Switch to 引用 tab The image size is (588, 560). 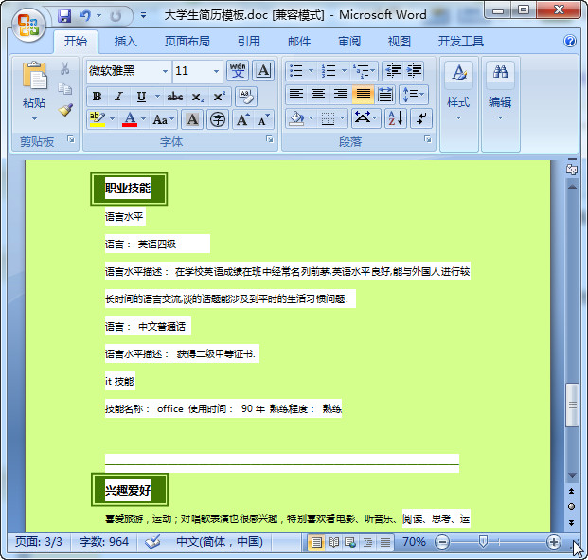[x=248, y=42]
